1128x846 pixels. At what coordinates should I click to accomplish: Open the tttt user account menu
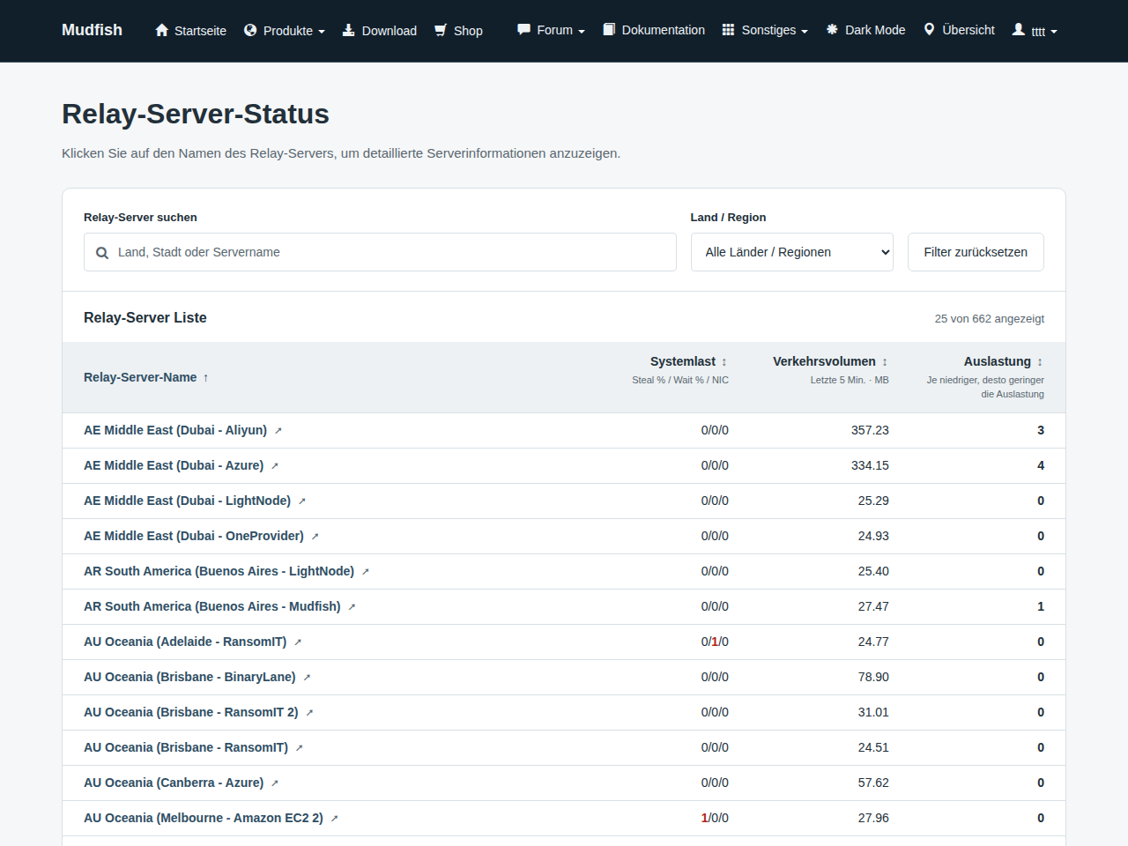[x=1035, y=30]
